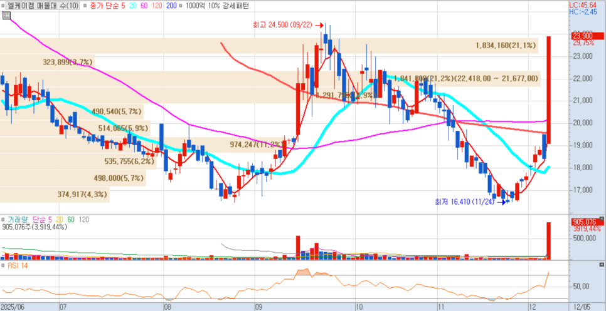Click the 21,000 price axis label
This screenshot has width=606, height=311.
(x=583, y=101)
